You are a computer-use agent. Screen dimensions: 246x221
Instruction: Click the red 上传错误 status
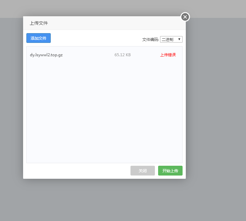[x=168, y=55]
